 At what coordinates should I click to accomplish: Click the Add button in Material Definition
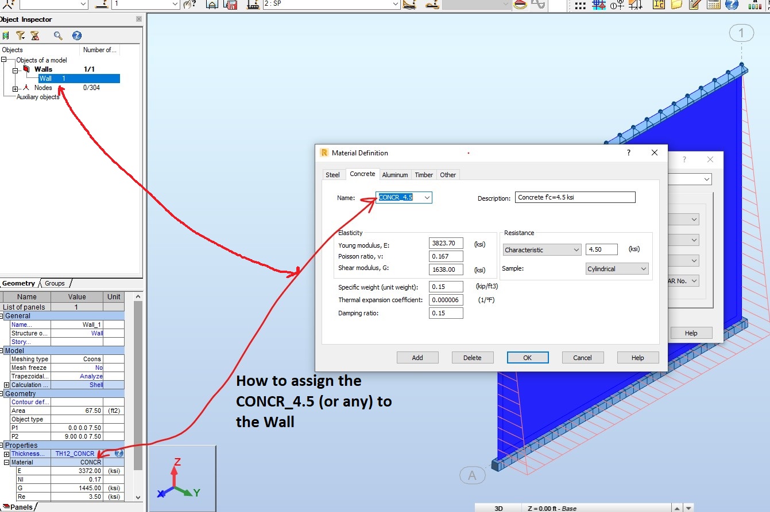(x=417, y=357)
